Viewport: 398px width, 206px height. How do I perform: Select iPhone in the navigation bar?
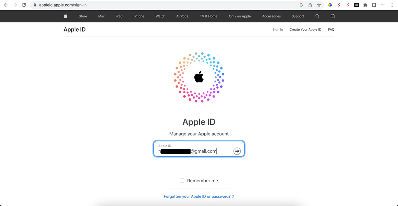pos(139,16)
